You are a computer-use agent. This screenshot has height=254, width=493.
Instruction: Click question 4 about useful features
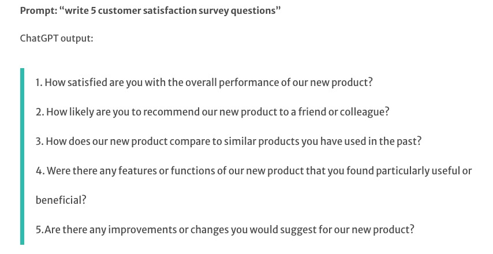pyautogui.click(x=253, y=171)
